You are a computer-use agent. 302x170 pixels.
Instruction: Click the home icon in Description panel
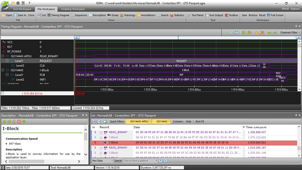click(x=14, y=122)
